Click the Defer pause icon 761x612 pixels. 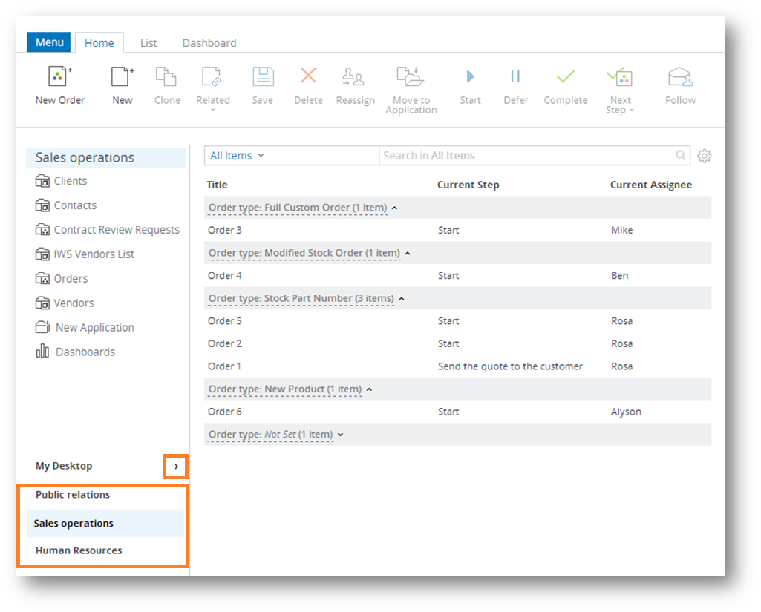coord(515,77)
